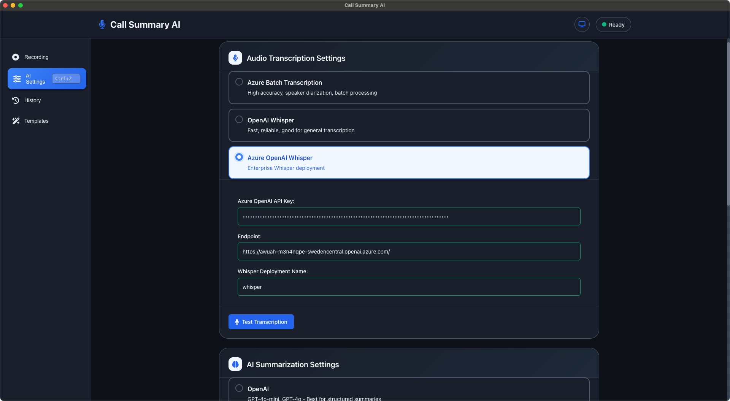Click the 'Endpoint:' label
This screenshot has height=401, width=730.
coord(249,236)
